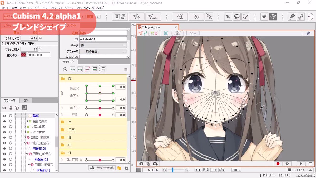Activate the highlighted blend shape weight brush
This screenshot has width=316, height=178.
click(274, 17)
